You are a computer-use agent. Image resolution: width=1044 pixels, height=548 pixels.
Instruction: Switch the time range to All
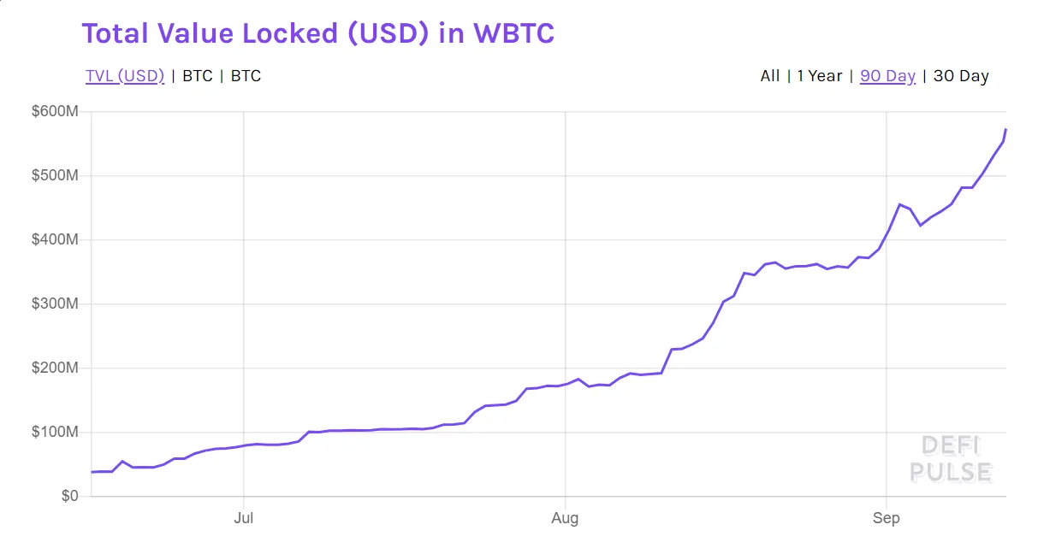click(770, 76)
